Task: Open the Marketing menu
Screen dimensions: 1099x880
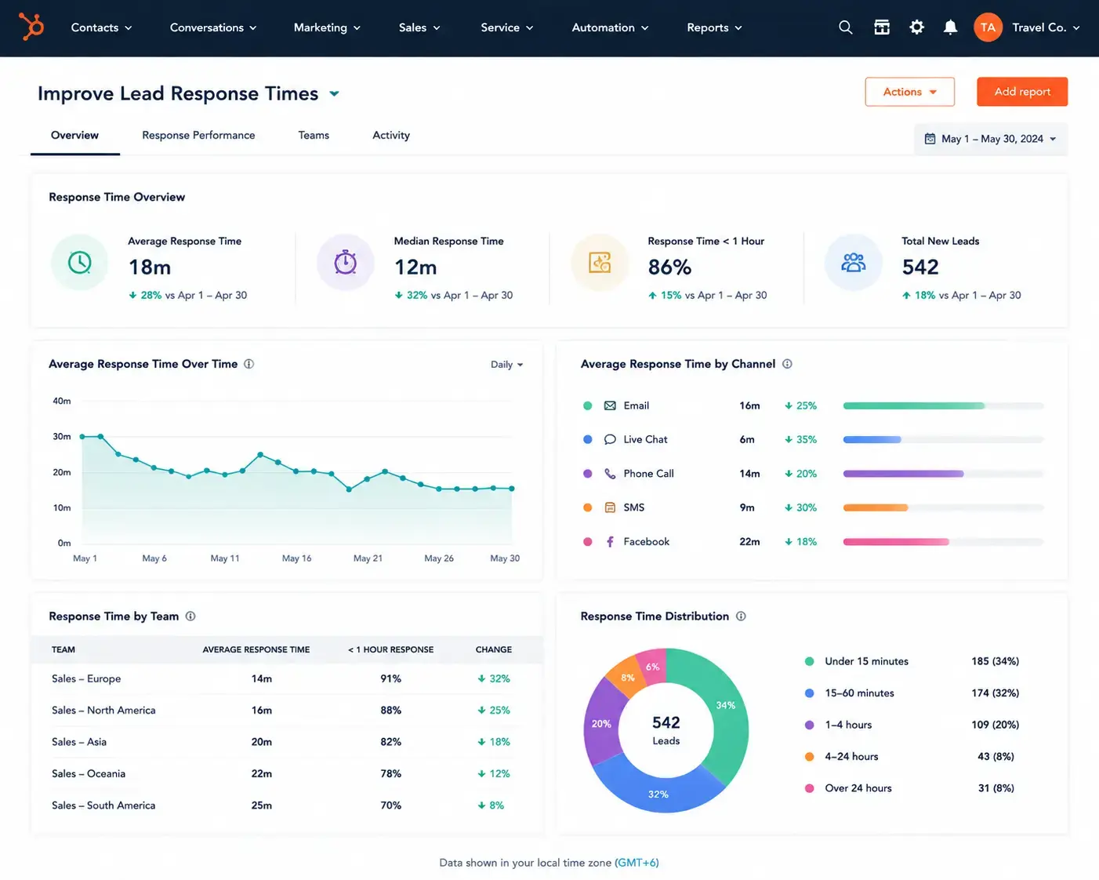Action: pyautogui.click(x=327, y=27)
